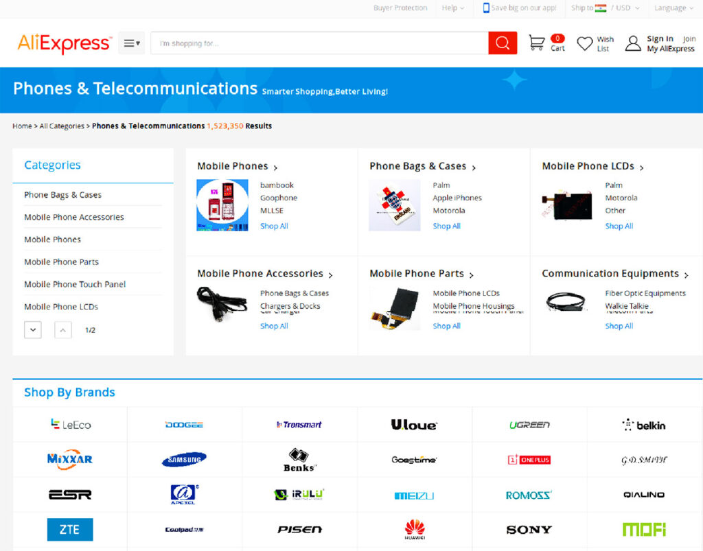Open the shopping cart icon

tap(537, 43)
